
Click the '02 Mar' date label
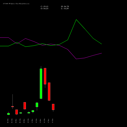(8, 121)
